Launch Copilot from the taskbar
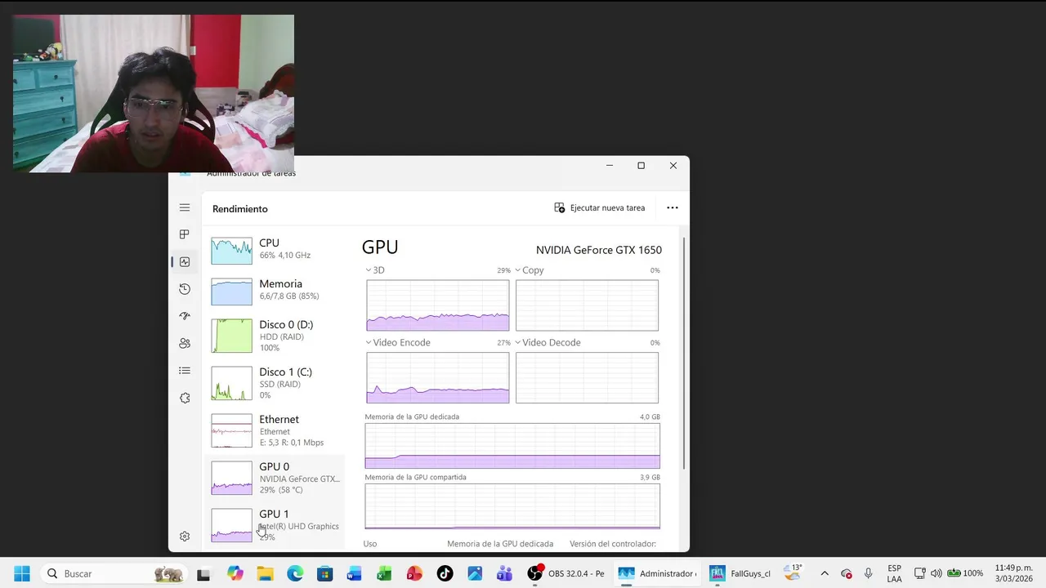 tap(235, 573)
